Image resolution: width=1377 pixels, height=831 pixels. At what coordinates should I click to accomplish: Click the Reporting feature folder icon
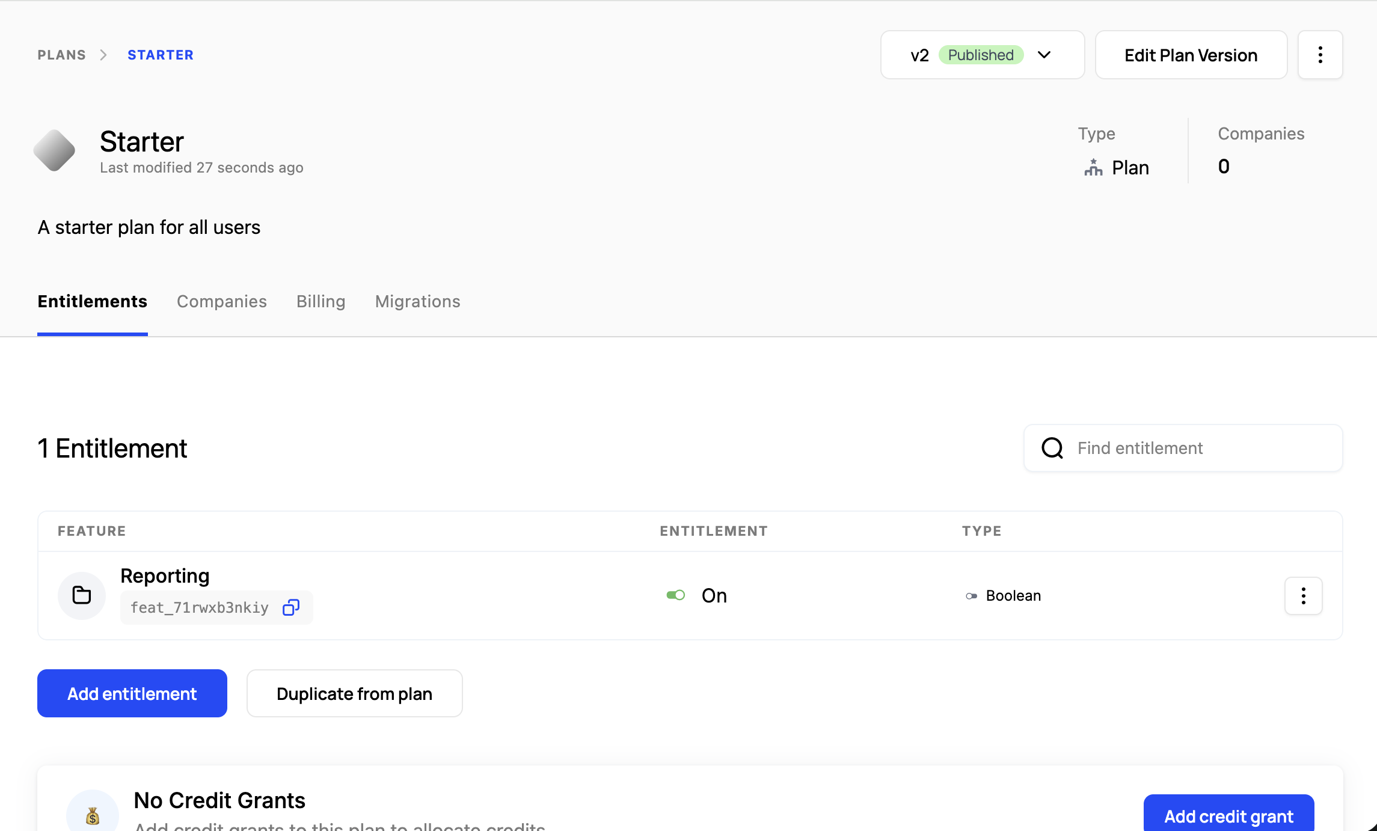coord(82,595)
